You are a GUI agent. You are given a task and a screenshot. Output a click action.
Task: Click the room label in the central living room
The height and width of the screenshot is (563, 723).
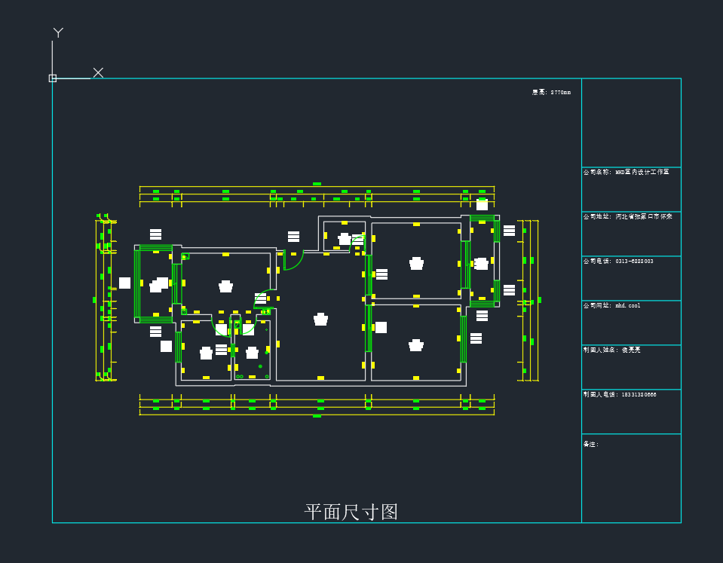[x=321, y=319]
